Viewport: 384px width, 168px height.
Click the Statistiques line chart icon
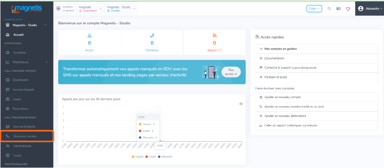pyautogui.click(x=8, y=62)
